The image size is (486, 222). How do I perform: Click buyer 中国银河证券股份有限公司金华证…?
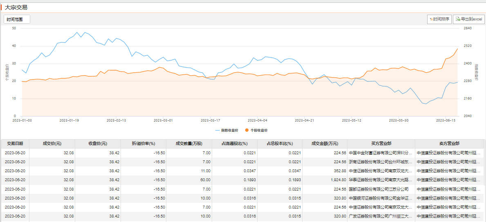(x=381, y=198)
